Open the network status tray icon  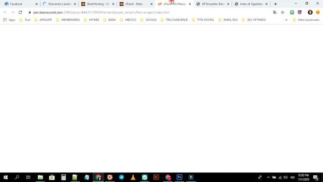click(280, 177)
